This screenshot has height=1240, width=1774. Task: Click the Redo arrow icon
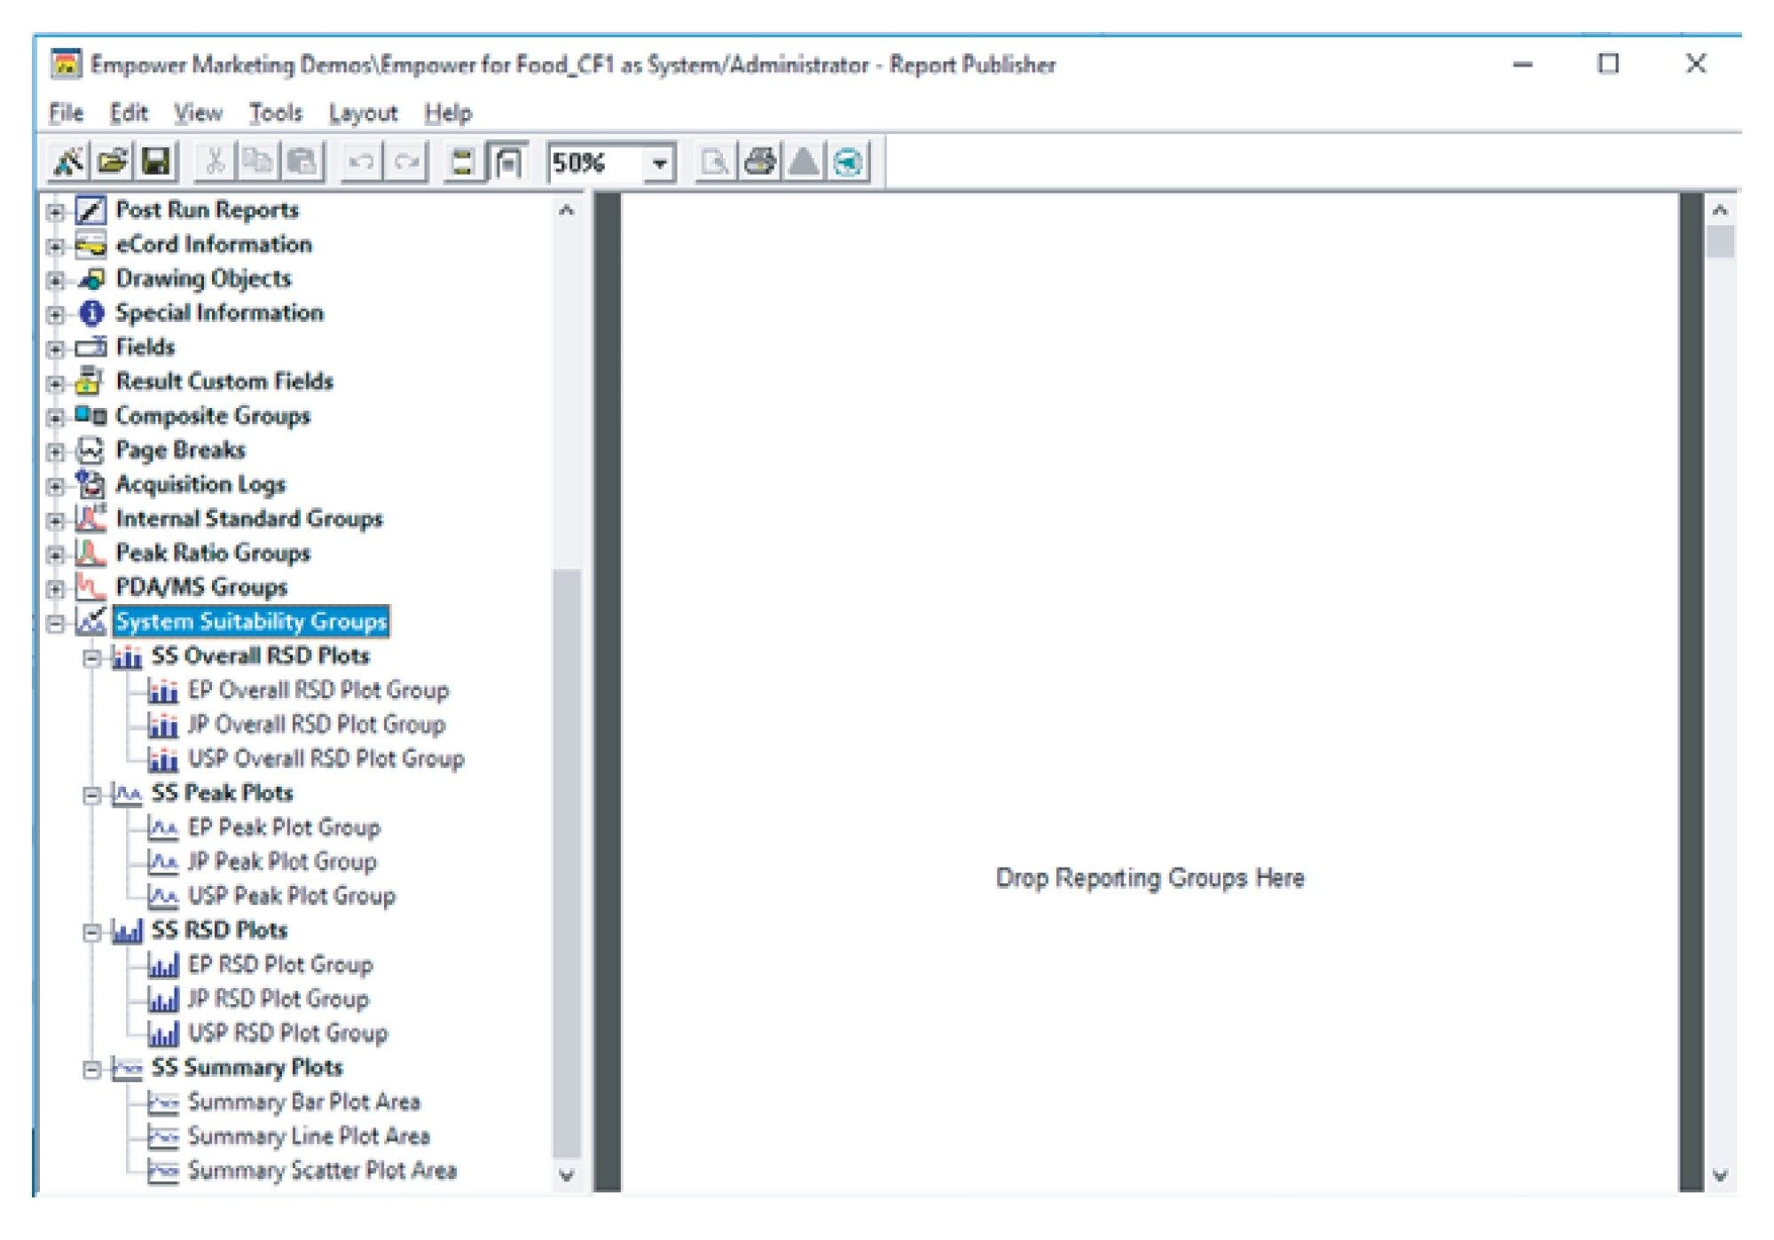[406, 162]
